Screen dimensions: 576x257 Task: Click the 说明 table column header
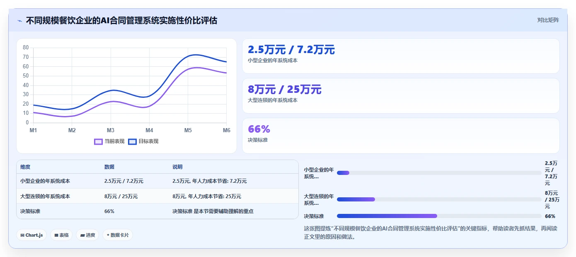(x=177, y=167)
